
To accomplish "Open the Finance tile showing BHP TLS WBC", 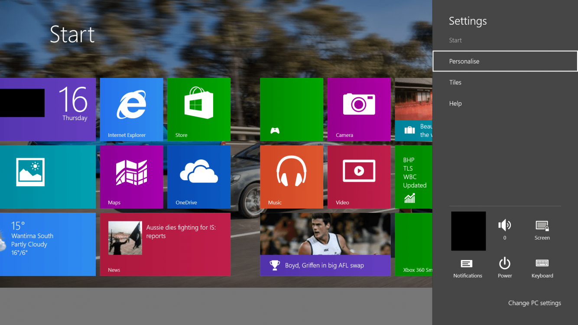I will pyautogui.click(x=414, y=177).
